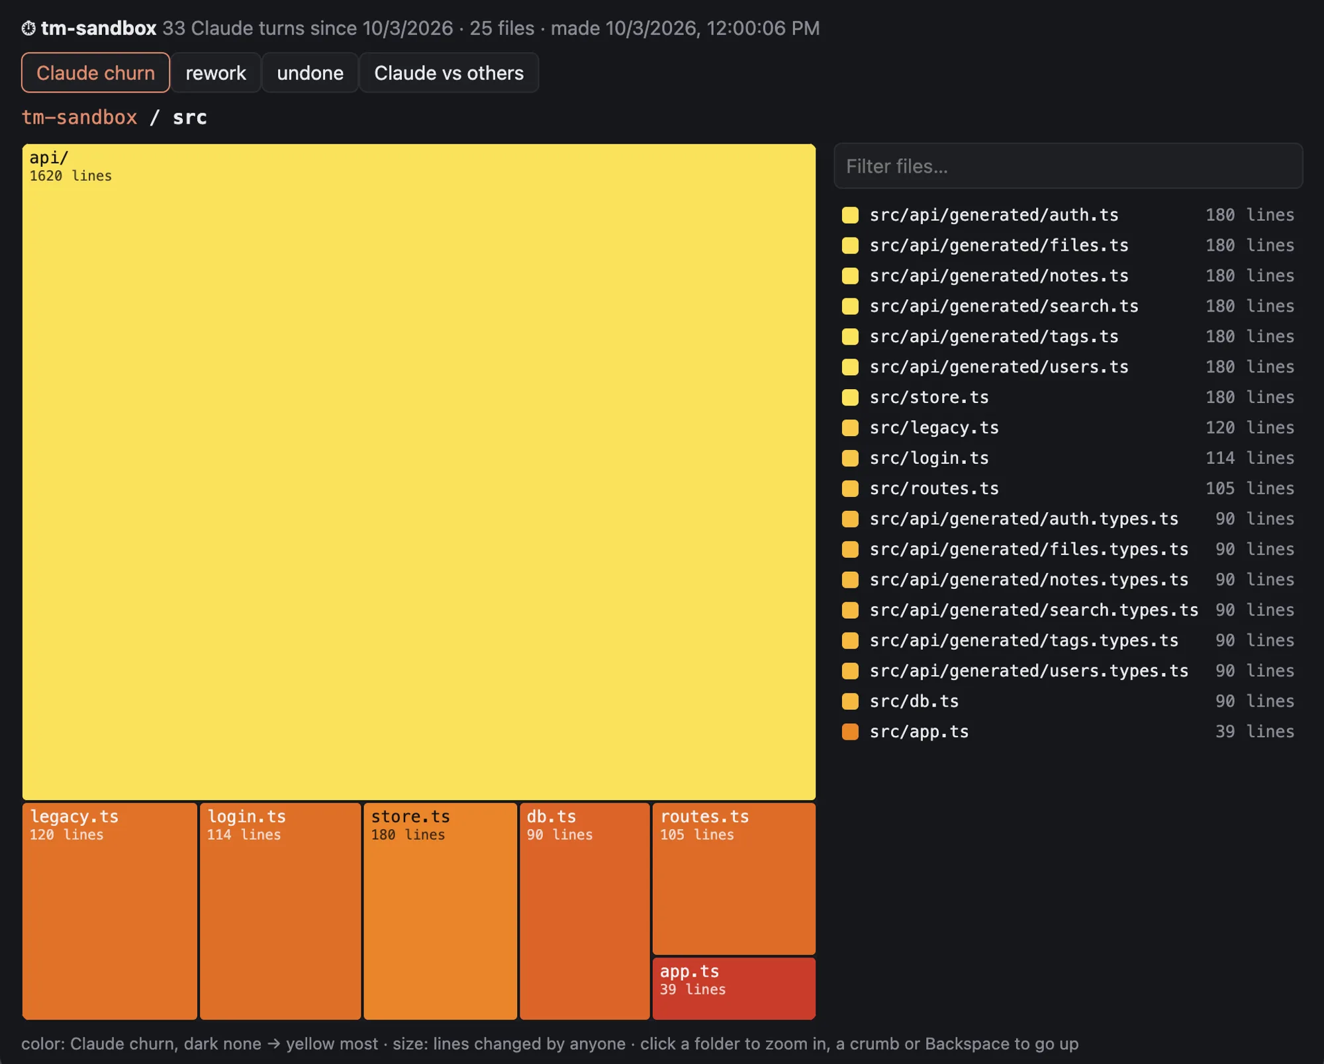Open src/api/generated/tags.types.ts row
Image resolution: width=1324 pixels, height=1064 pixels.
click(x=1068, y=641)
